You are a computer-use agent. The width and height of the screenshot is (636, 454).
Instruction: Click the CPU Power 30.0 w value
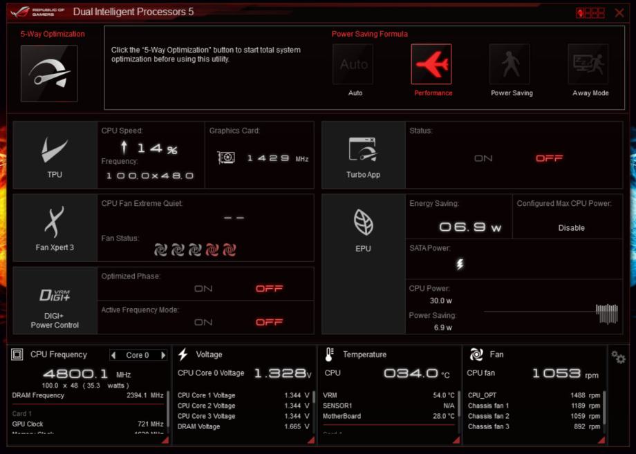tap(441, 301)
